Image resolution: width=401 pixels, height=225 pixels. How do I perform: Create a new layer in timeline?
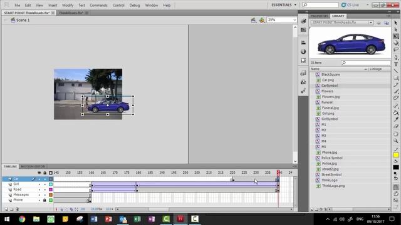[6, 209]
